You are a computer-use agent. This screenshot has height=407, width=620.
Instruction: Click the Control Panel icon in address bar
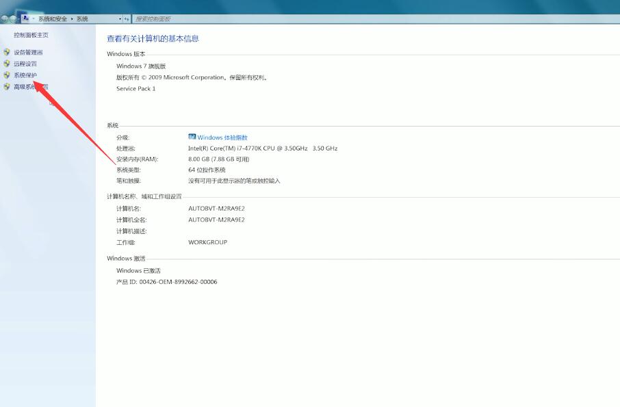(x=26, y=18)
